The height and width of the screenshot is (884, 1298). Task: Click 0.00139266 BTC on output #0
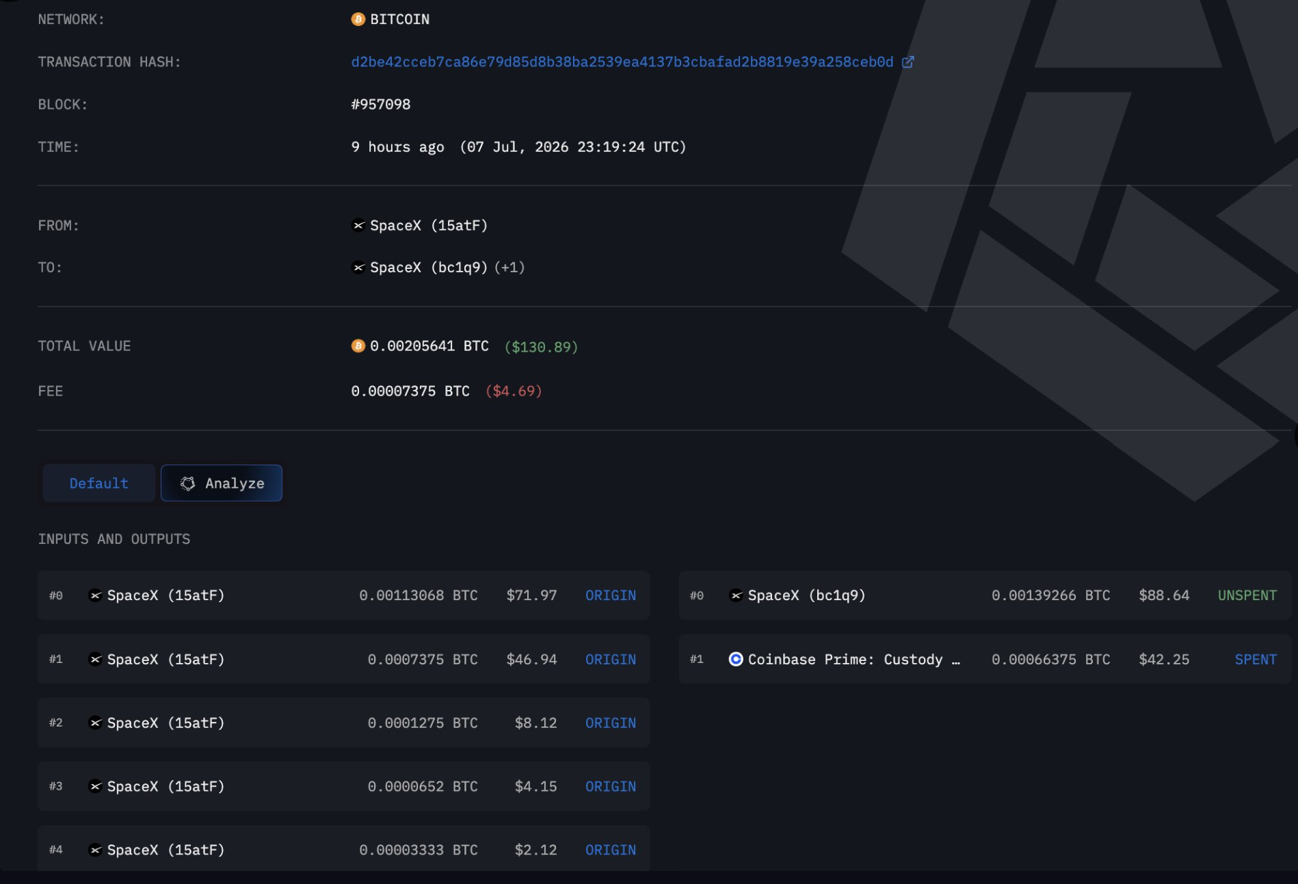pyautogui.click(x=1051, y=595)
